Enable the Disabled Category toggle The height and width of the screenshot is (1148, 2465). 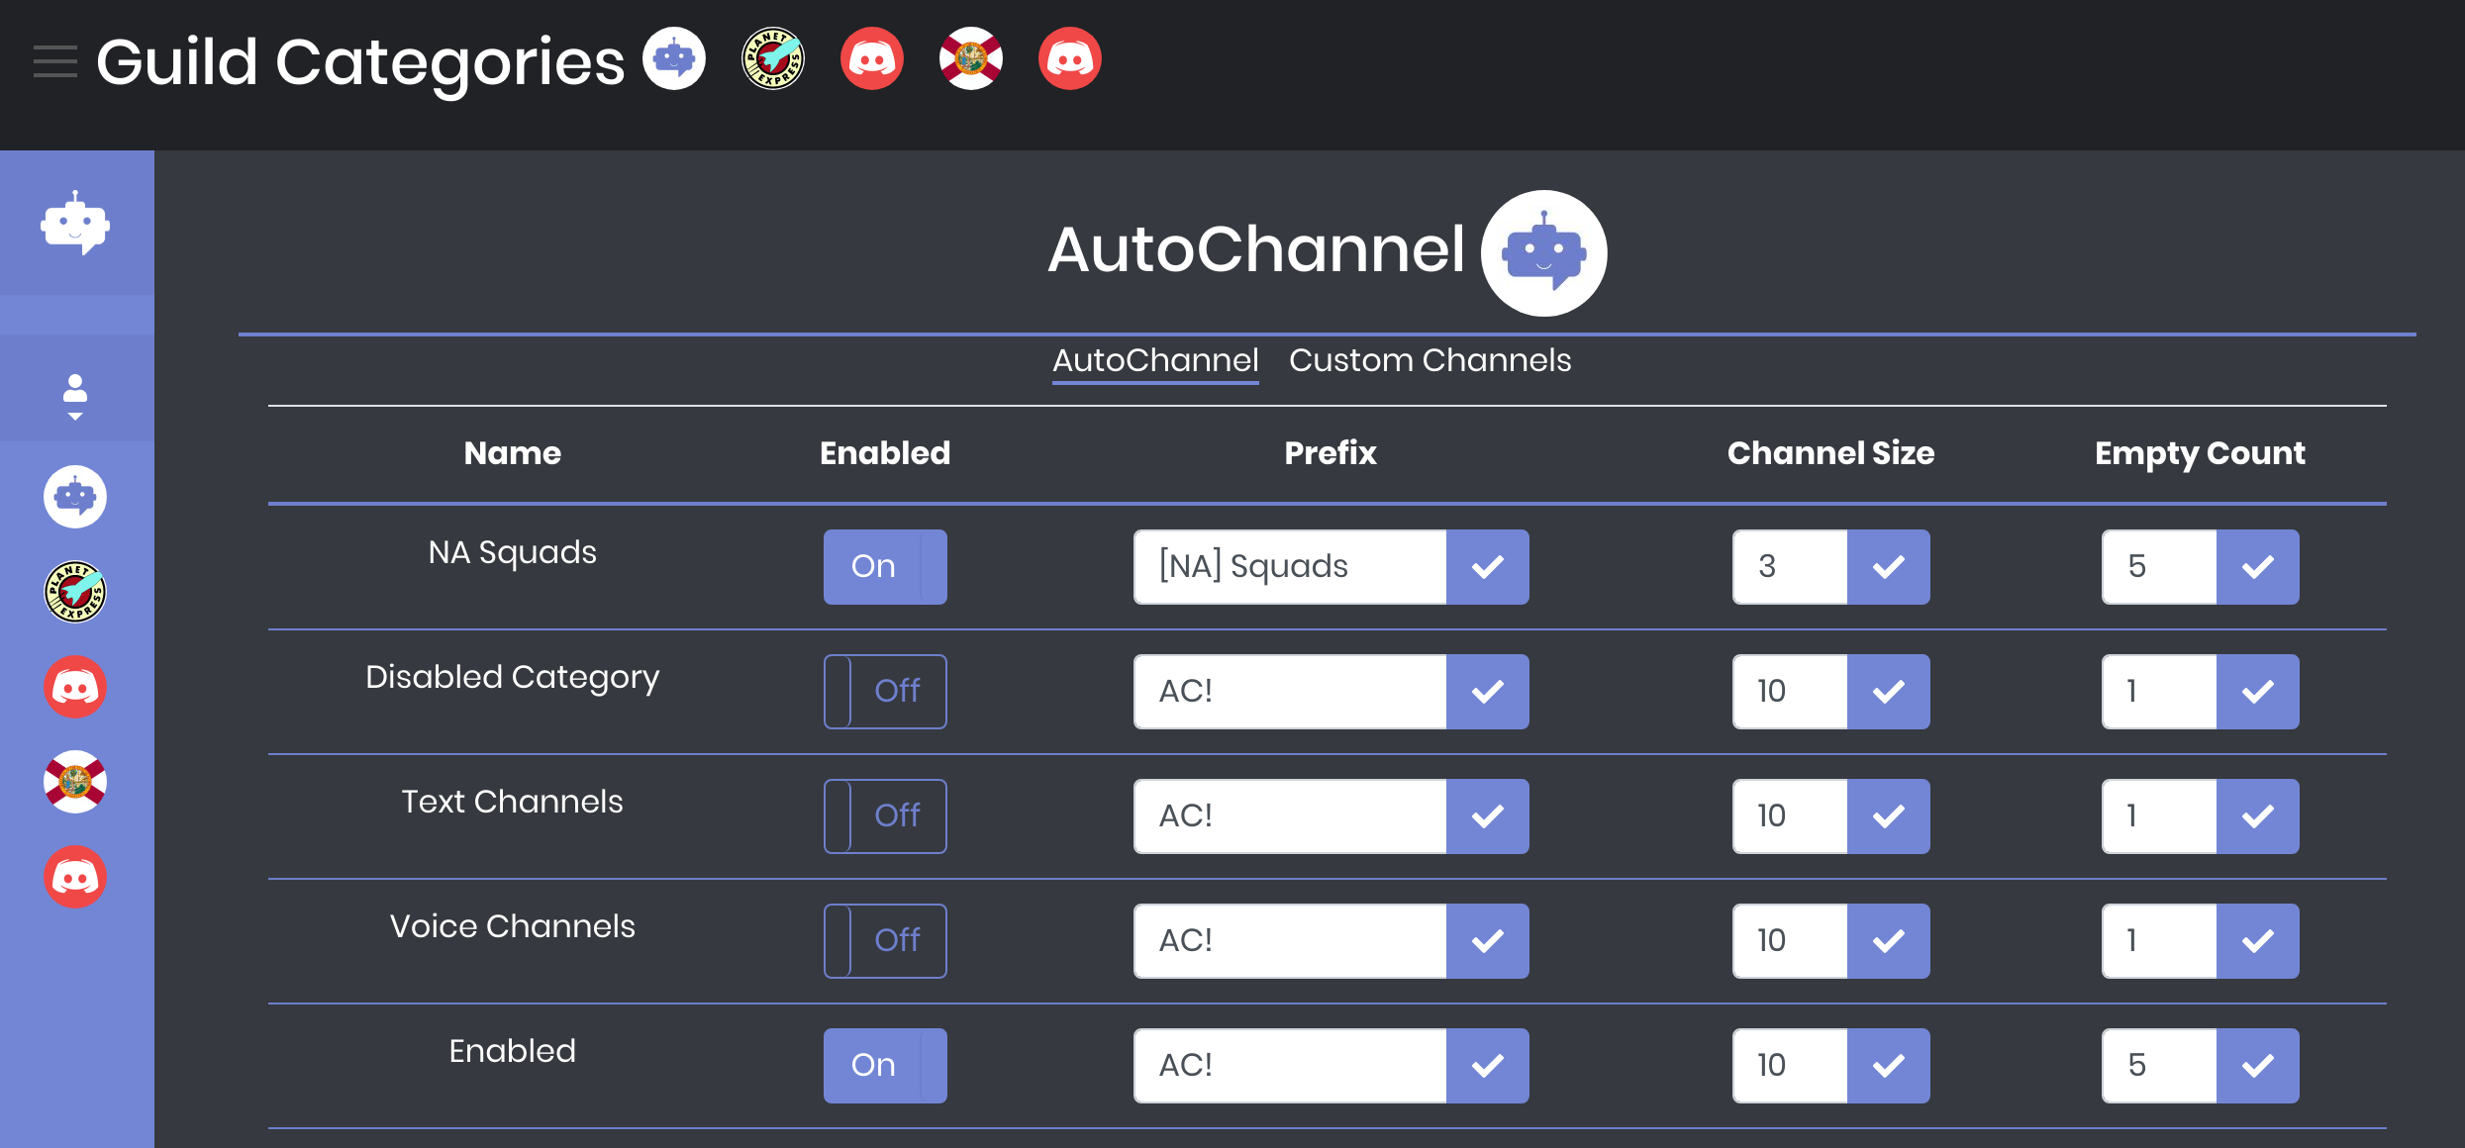tap(883, 691)
